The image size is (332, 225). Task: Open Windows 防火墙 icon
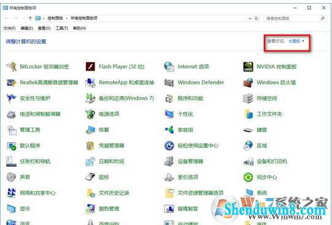[x=248, y=83]
